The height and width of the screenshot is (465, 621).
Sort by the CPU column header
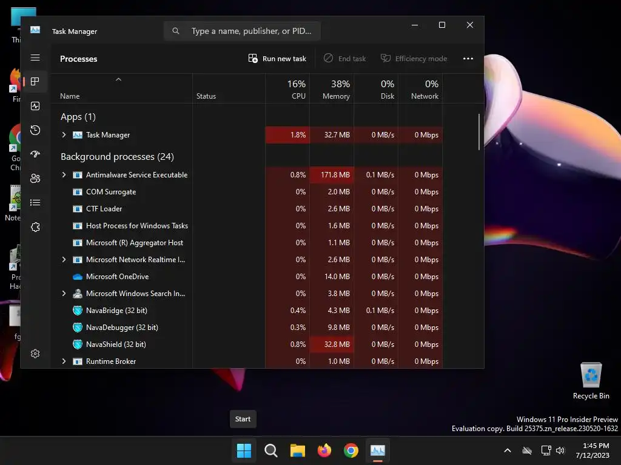287,89
